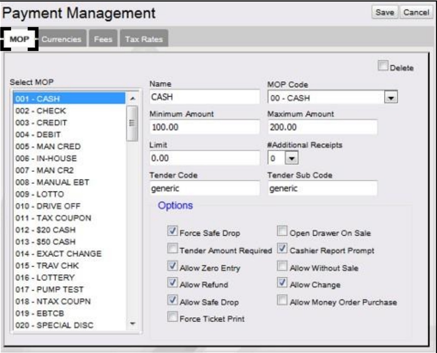Expand the #Additional Receipts dropdown
Image resolution: width=437 pixels, height=353 pixels.
click(x=291, y=158)
